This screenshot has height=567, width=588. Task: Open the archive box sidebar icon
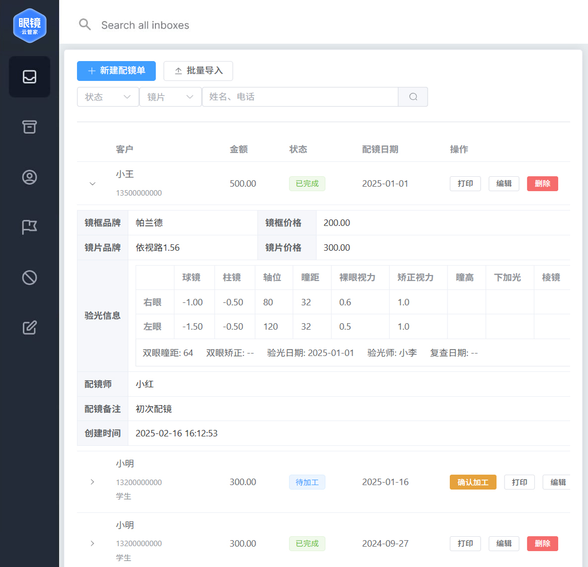click(x=29, y=127)
